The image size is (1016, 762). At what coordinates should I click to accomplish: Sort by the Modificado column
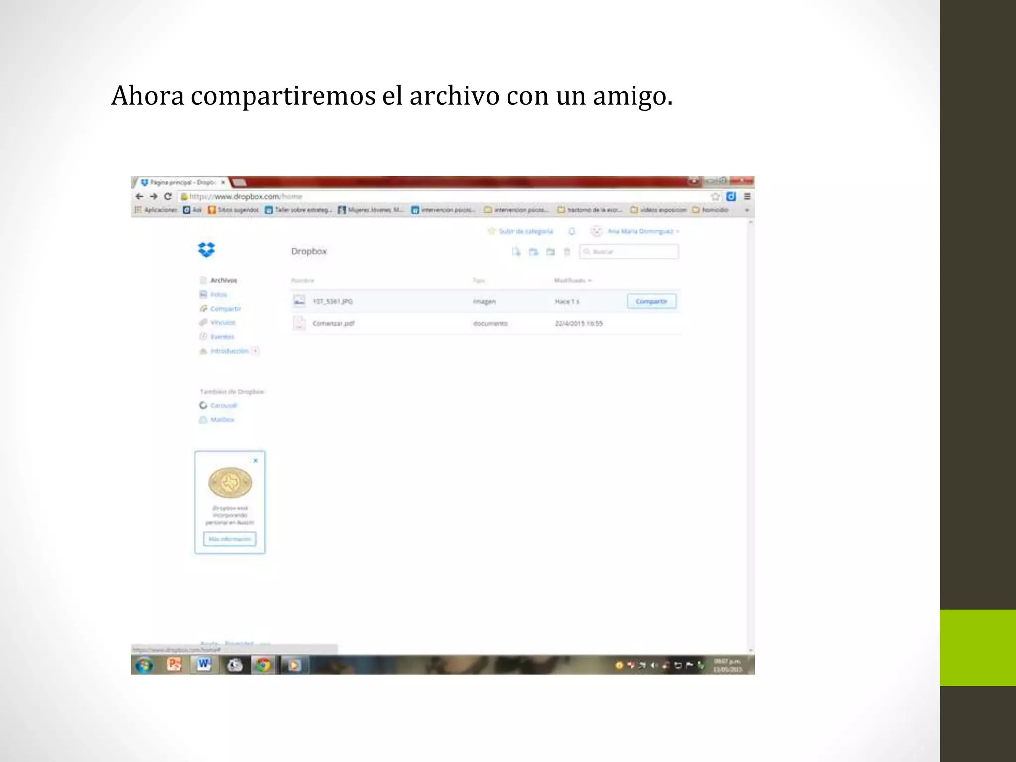572,280
